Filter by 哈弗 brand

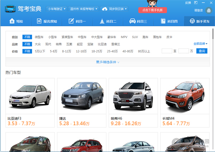(x=59, y=44)
